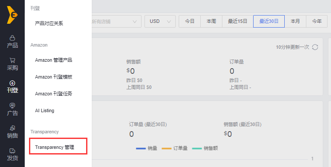Select the 最近30日 range tab
The image size is (331, 167).
pos(269,21)
